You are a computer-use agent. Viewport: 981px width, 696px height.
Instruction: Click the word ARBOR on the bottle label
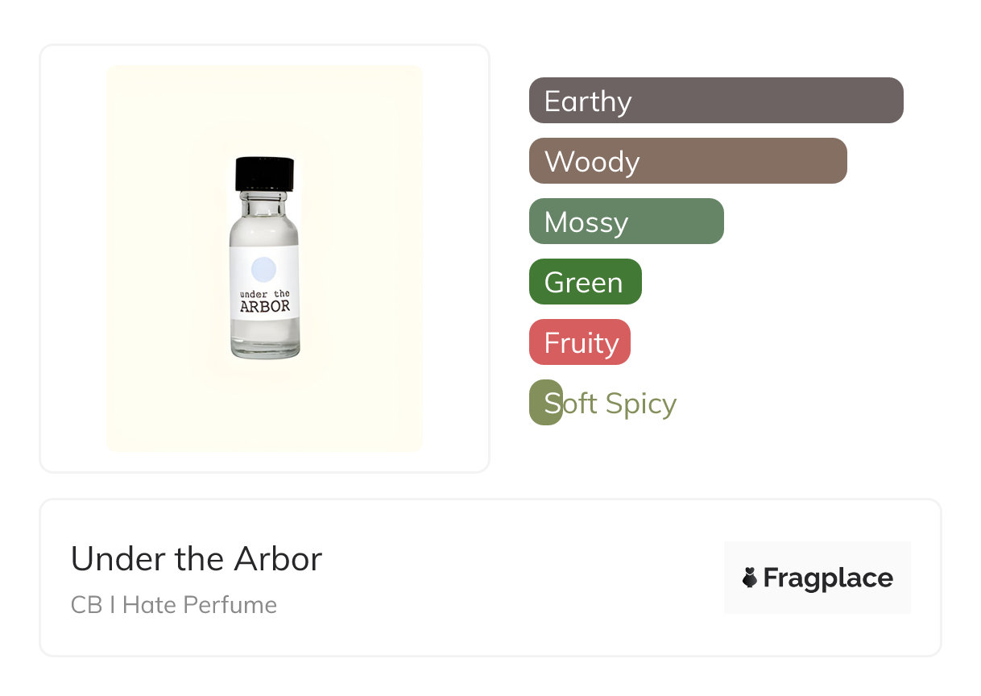click(265, 307)
